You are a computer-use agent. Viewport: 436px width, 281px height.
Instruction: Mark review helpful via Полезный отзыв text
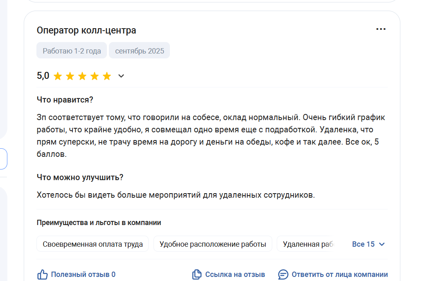point(83,274)
